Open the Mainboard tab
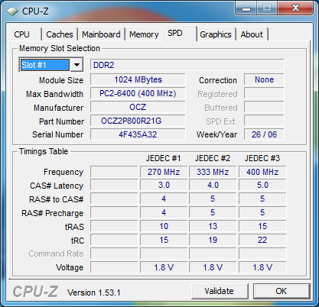Screen dimensions: 319x307 click(101, 34)
